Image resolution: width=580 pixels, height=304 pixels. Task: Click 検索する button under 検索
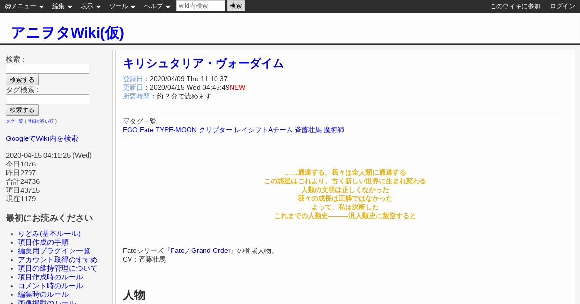[x=22, y=80]
